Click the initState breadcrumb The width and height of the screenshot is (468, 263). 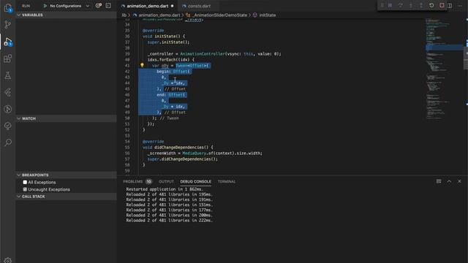pos(268,15)
